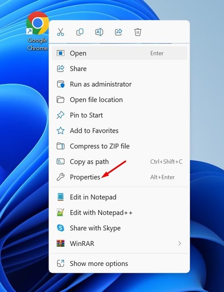Click Add to Favorites
224x292 pixels.
point(120,130)
